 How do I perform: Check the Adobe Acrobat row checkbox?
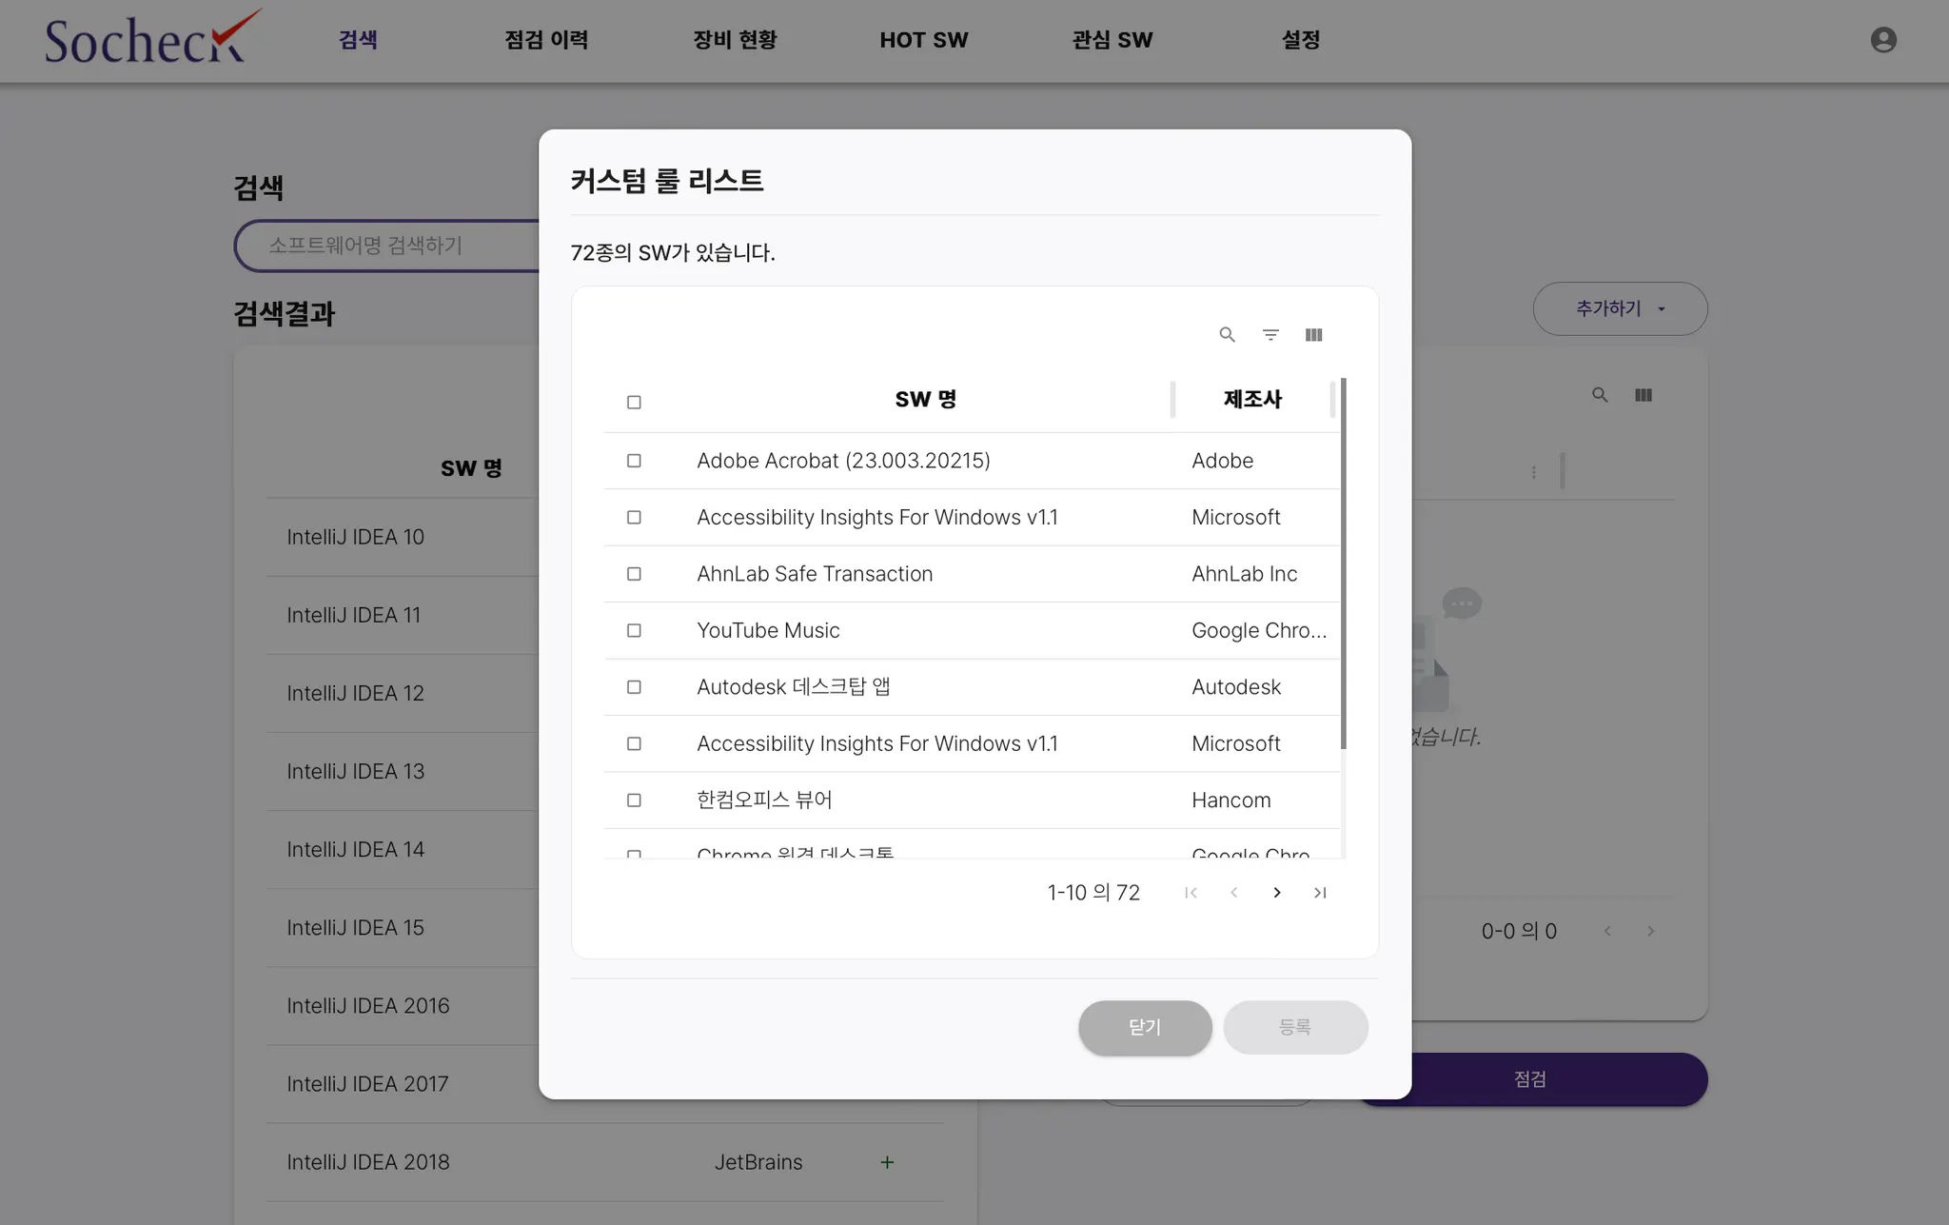pos(634,461)
